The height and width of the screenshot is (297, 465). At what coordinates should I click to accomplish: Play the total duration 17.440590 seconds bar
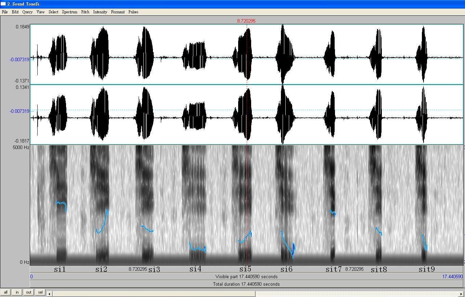pos(246,284)
